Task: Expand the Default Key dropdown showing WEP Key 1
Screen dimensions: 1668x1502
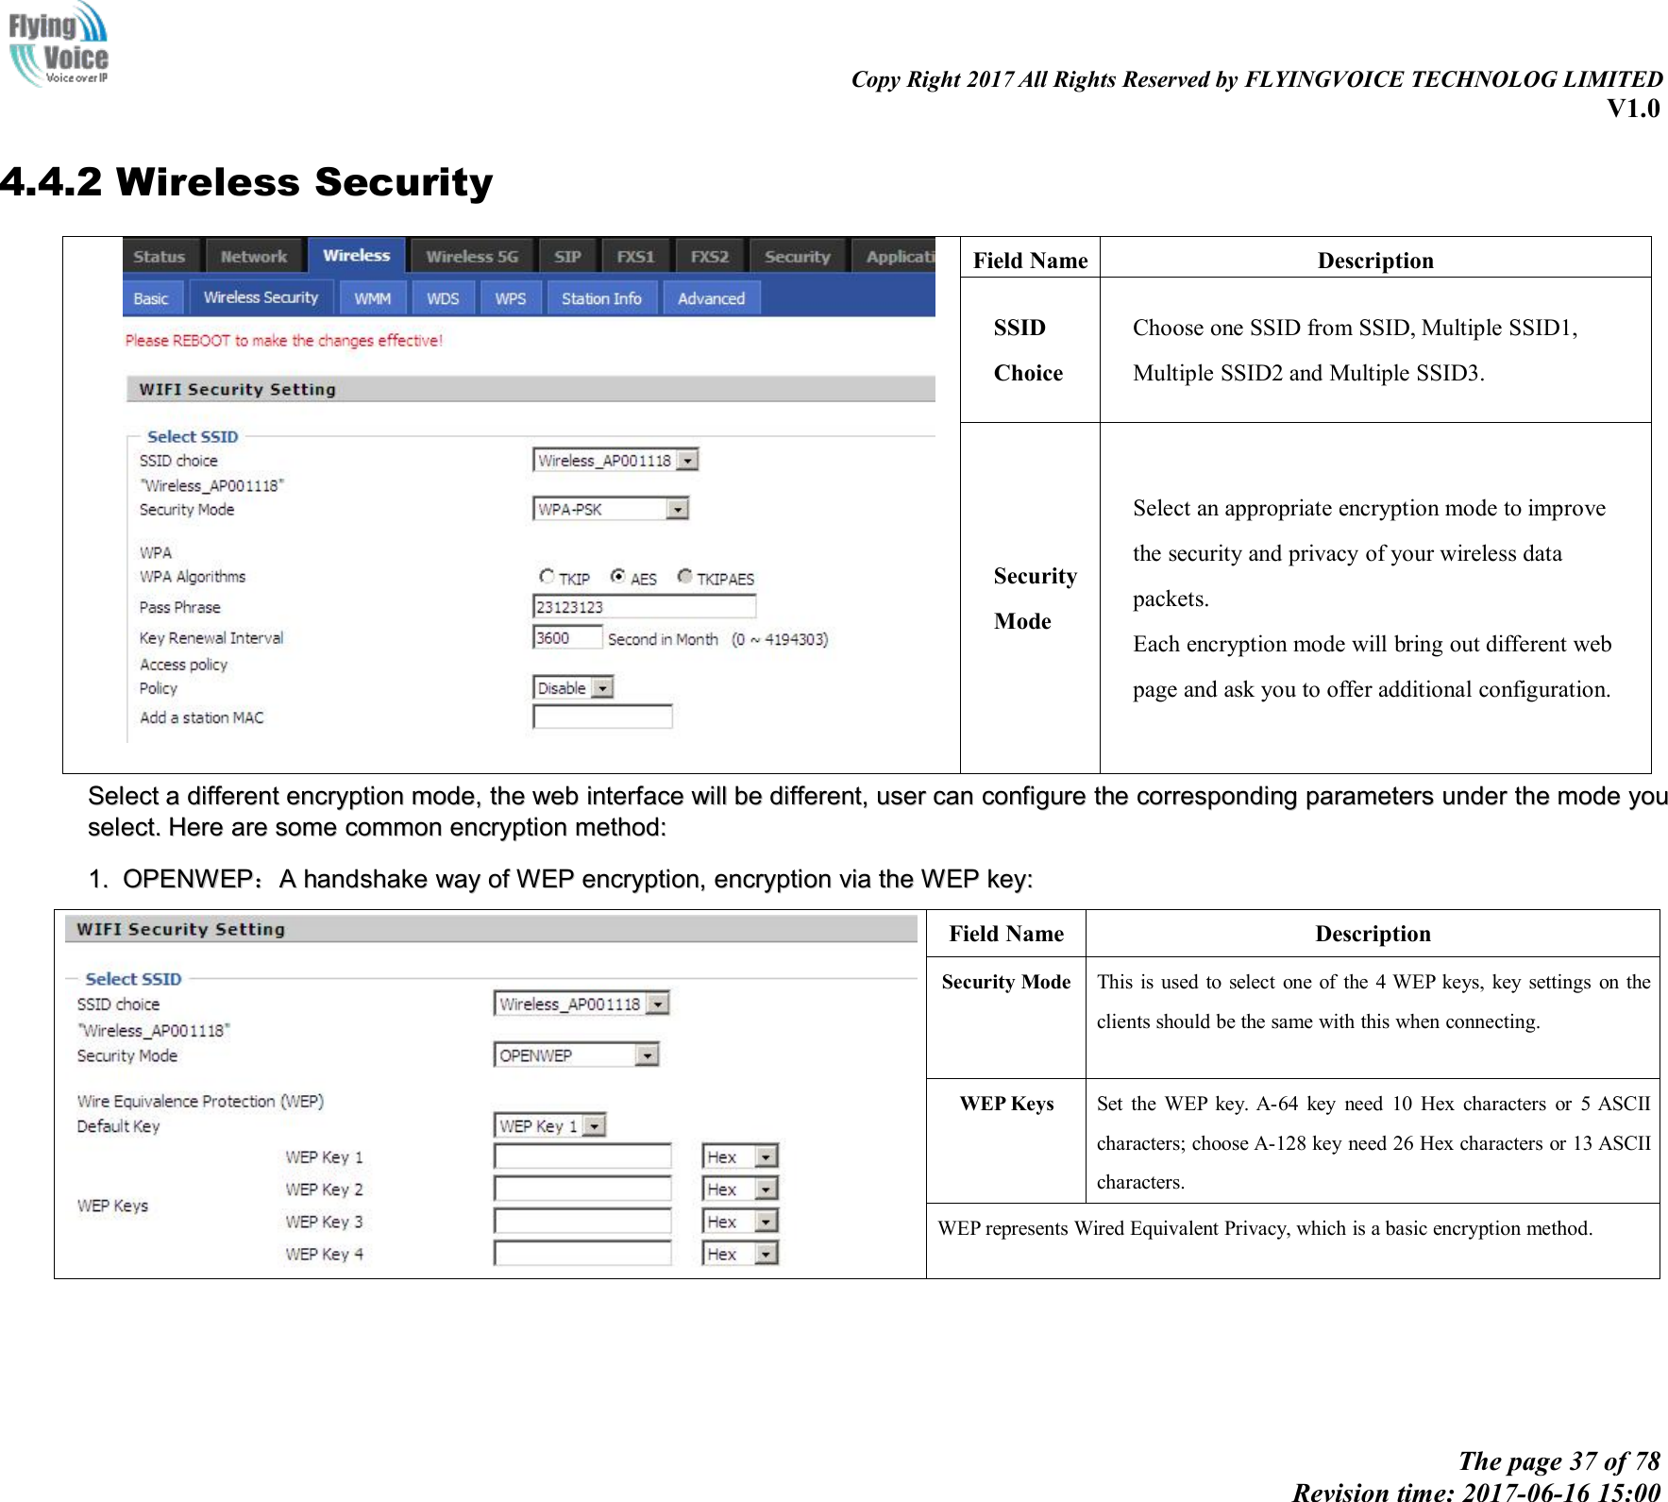Action: [x=594, y=1124]
